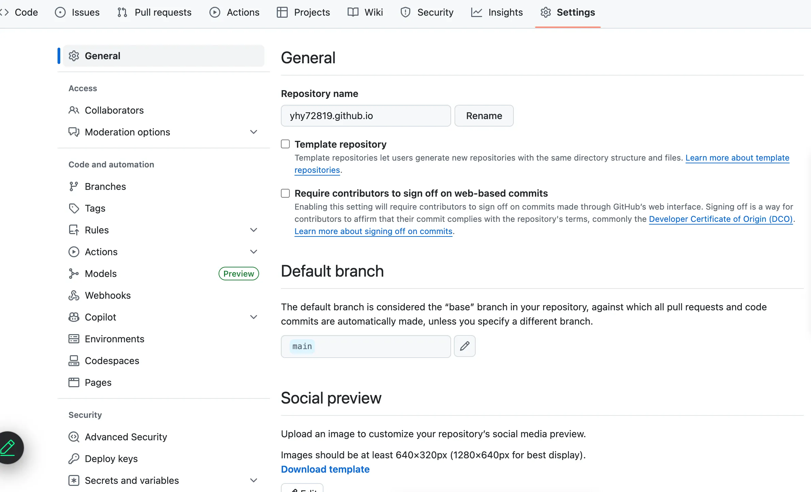This screenshot has width=811, height=492.
Task: Click the main default branch field
Action: [366, 346]
